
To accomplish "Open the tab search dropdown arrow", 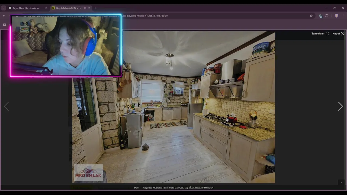I will tap(4, 8).
